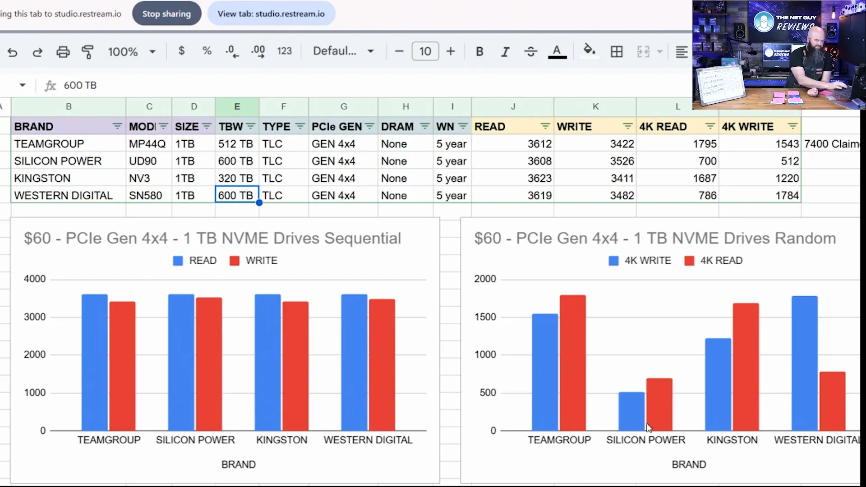Image resolution: width=866 pixels, height=487 pixels.
Task: Select the 1687 4K READ cell
Action: point(677,178)
